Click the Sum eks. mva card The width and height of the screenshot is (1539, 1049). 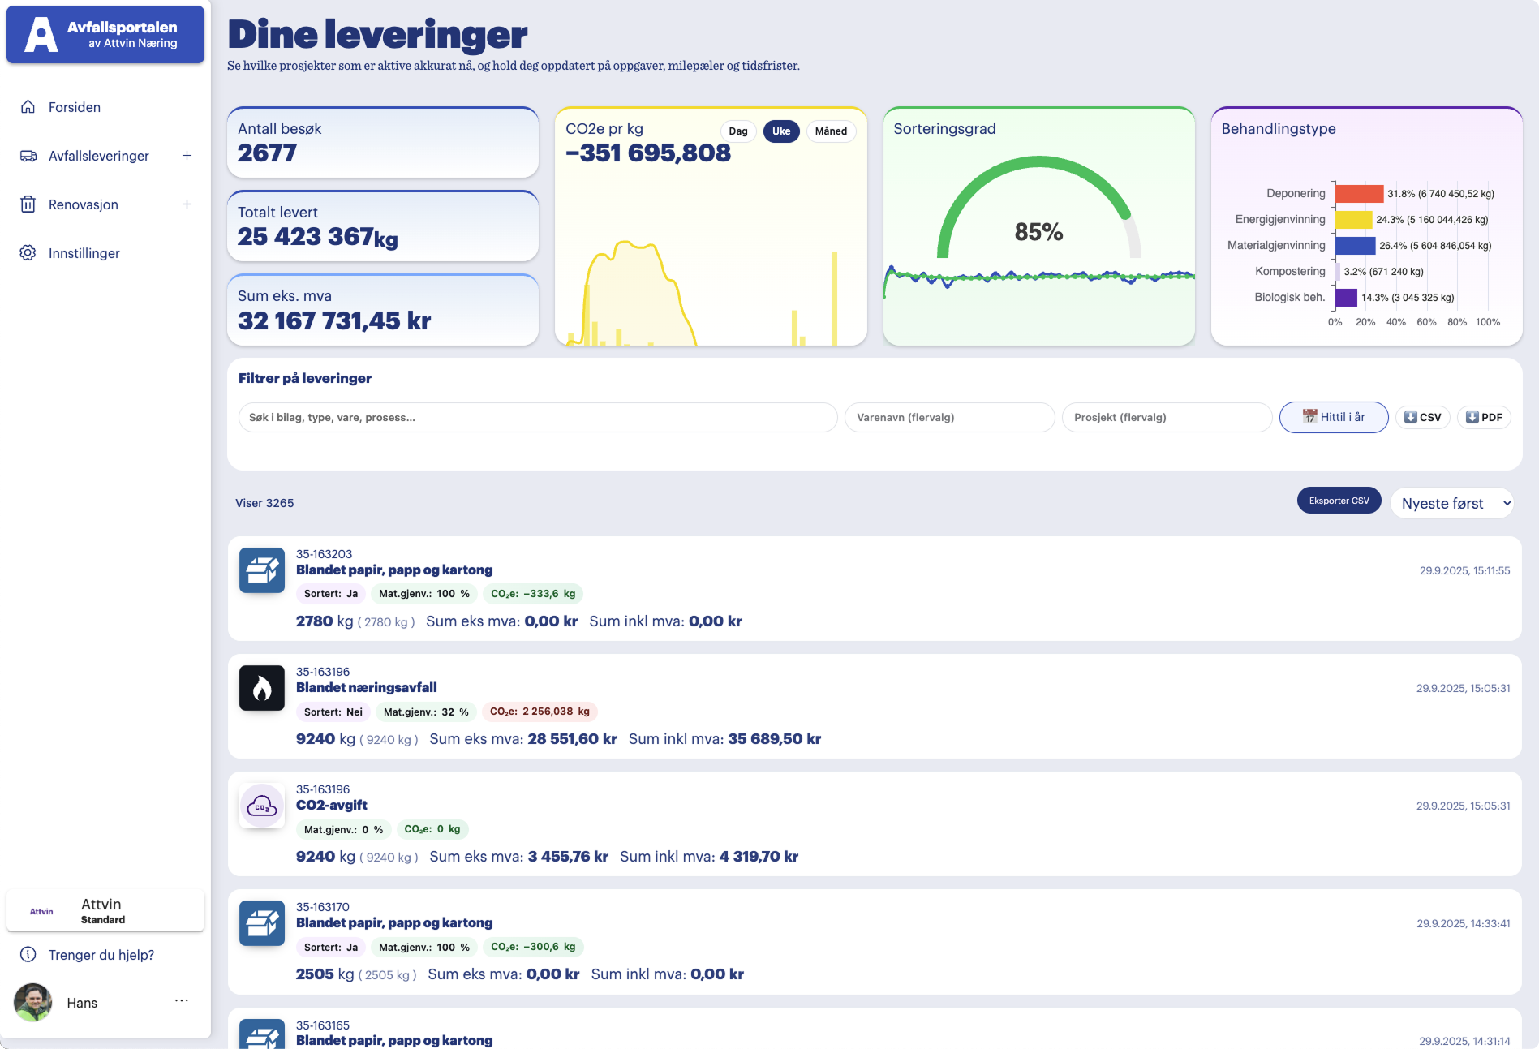[x=383, y=310]
